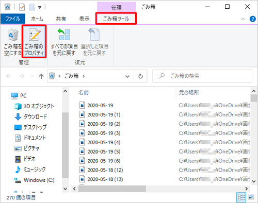
Task: Click the horizontal scrollbar left arrow
Action: click(74, 189)
